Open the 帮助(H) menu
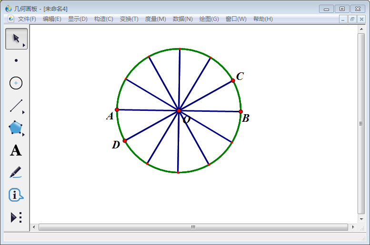This screenshot has height=245, width=370. coord(263,19)
